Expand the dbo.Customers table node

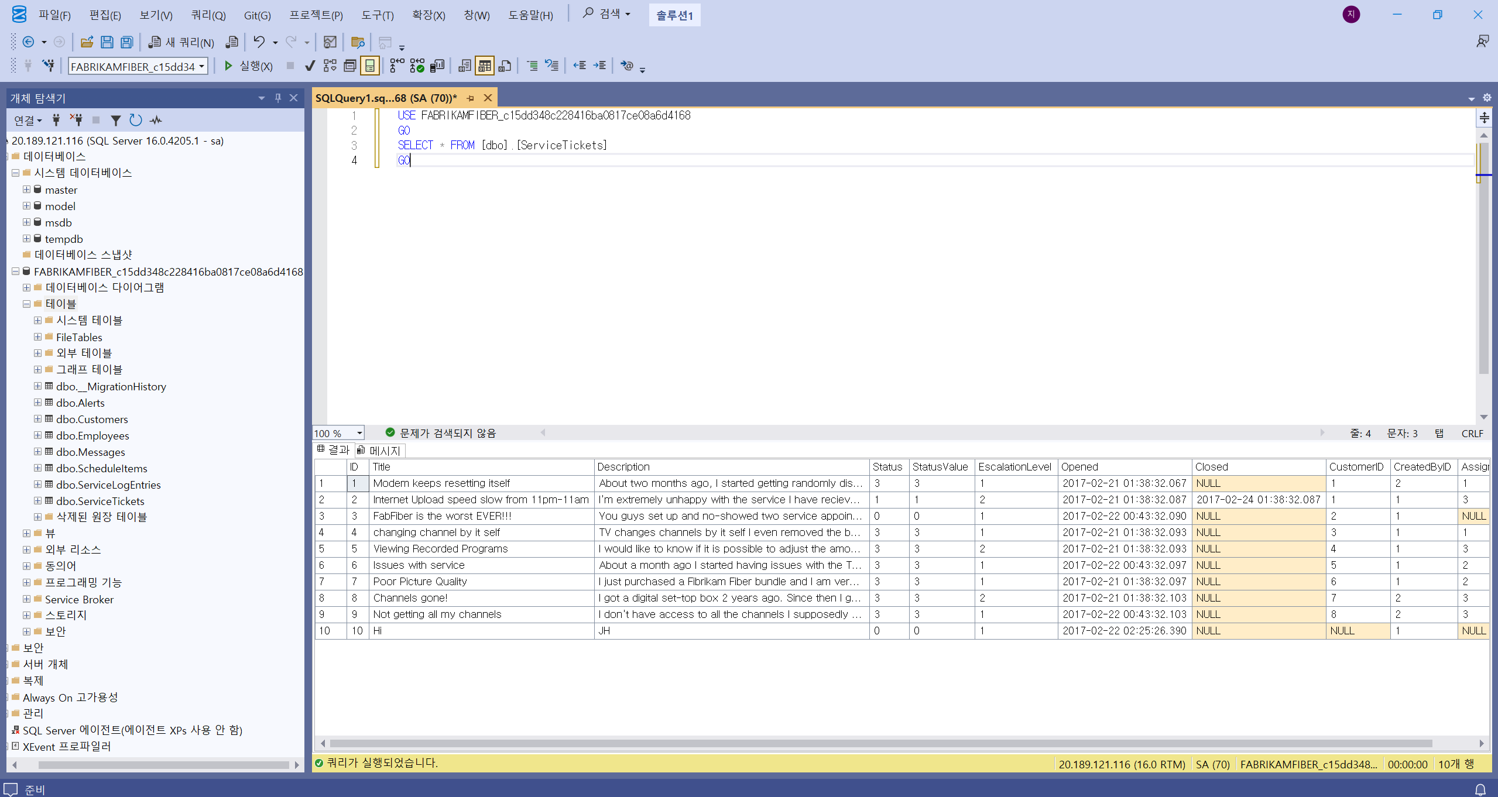[x=37, y=419]
